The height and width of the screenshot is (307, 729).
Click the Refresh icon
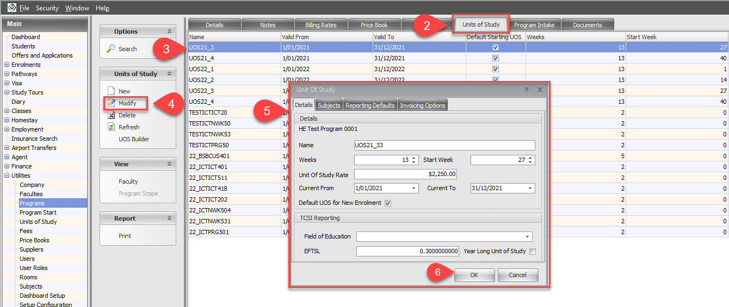coord(111,127)
